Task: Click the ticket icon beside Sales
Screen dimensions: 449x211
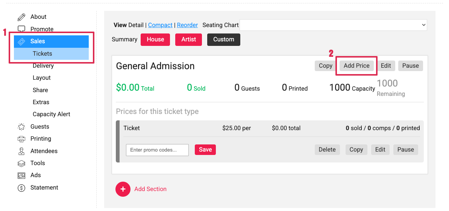Action: (x=21, y=41)
